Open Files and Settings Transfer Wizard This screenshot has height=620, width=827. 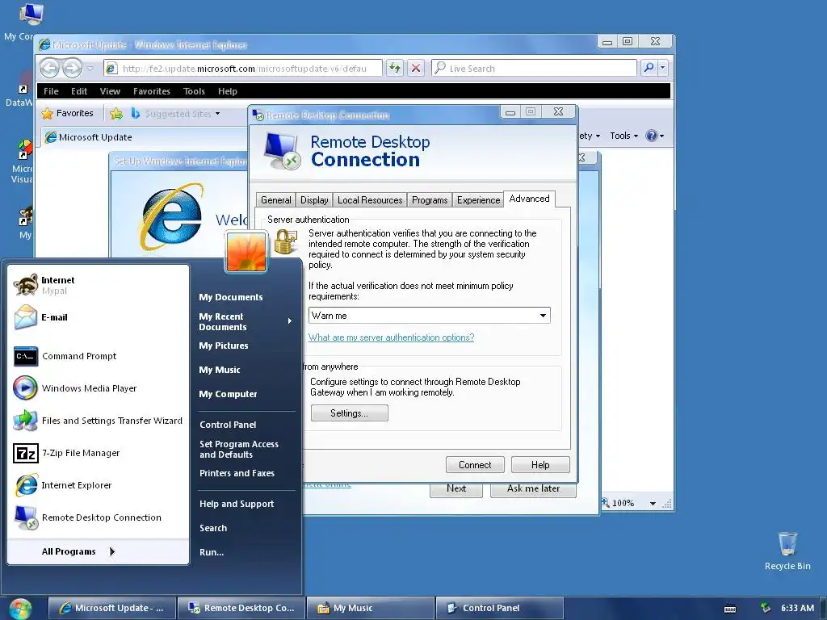[x=98, y=421]
